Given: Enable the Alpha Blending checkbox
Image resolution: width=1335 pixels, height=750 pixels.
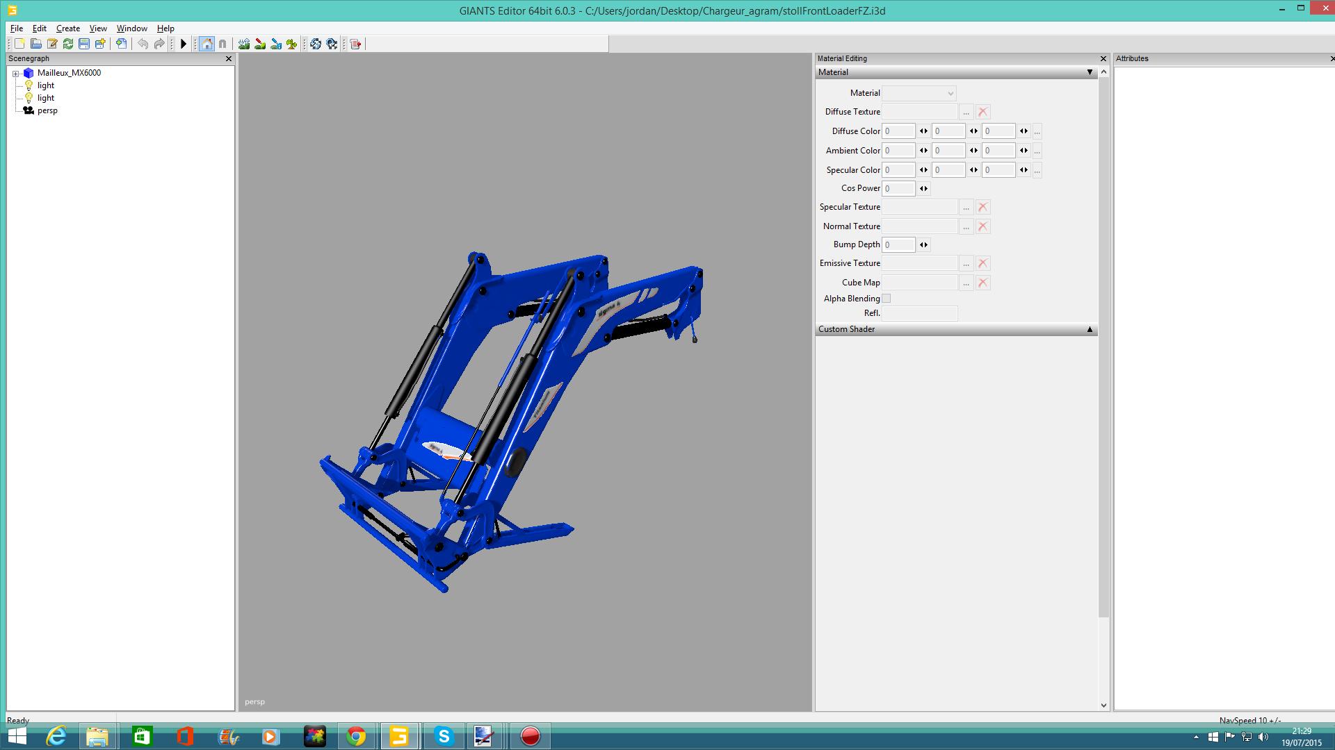Looking at the screenshot, I should tap(887, 299).
